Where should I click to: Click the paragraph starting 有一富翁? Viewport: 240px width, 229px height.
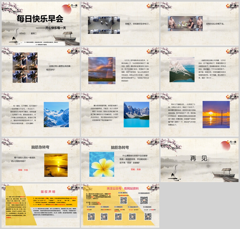[x=24, y=114]
